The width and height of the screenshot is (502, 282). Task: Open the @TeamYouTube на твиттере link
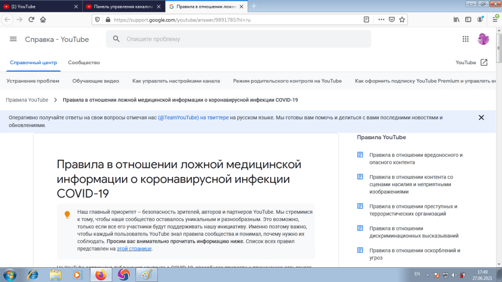click(x=193, y=118)
